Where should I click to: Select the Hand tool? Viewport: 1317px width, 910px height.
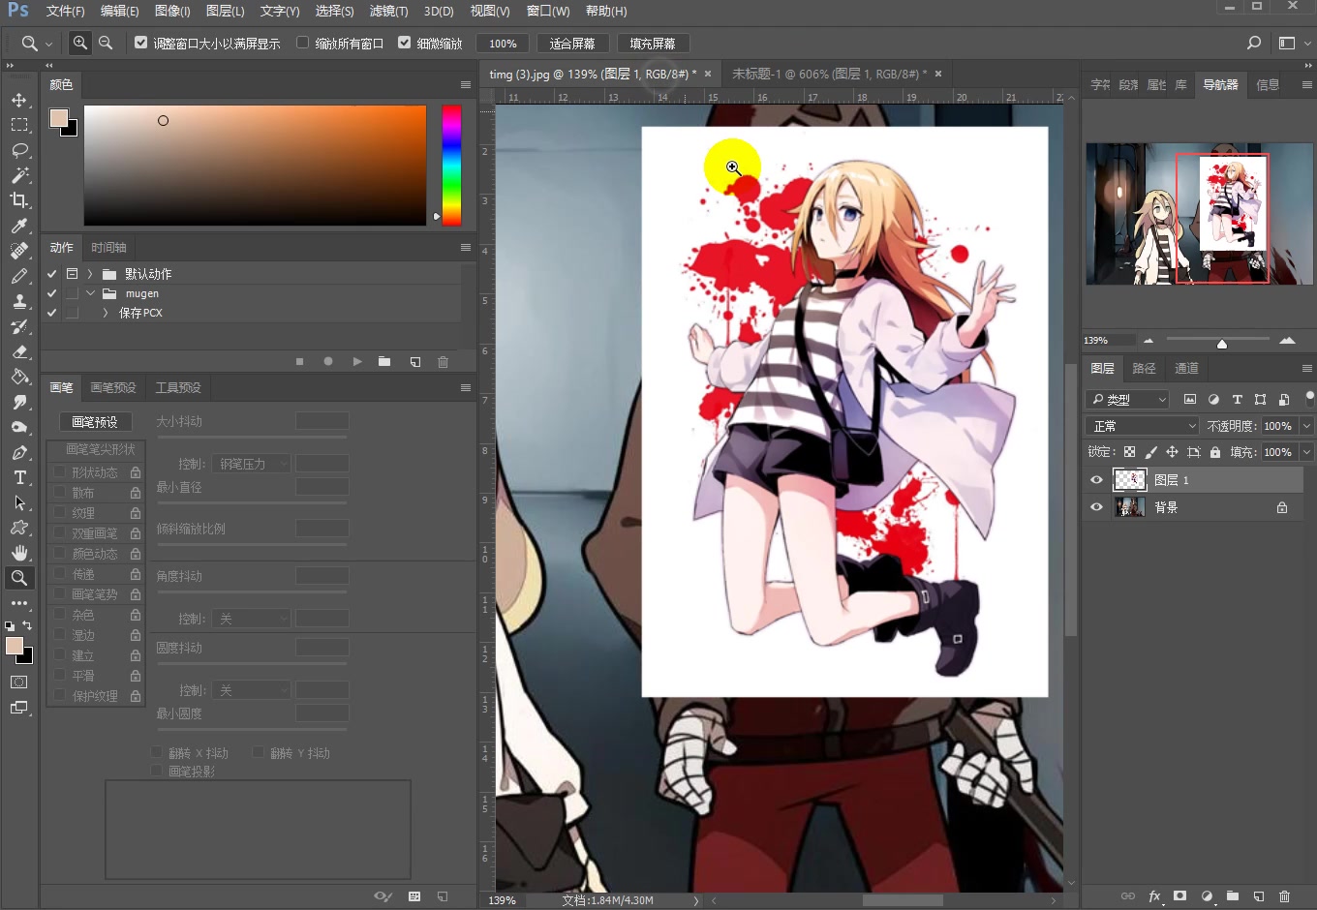pyautogui.click(x=19, y=553)
